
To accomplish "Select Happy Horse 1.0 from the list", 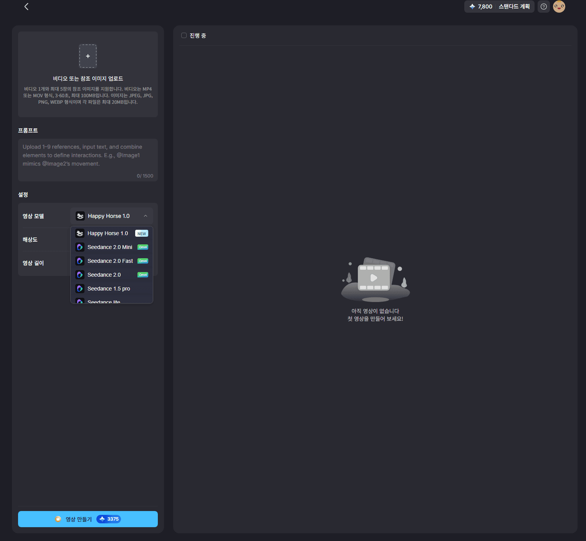I will (112, 233).
